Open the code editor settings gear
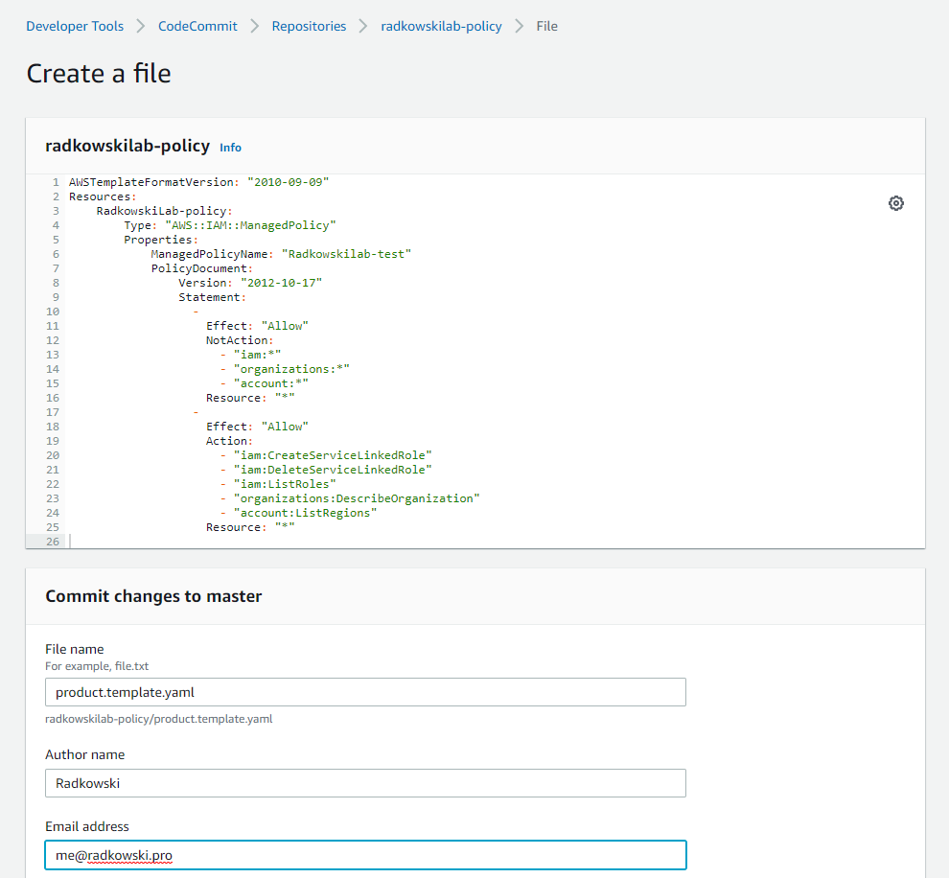This screenshot has height=878, width=949. click(x=895, y=203)
